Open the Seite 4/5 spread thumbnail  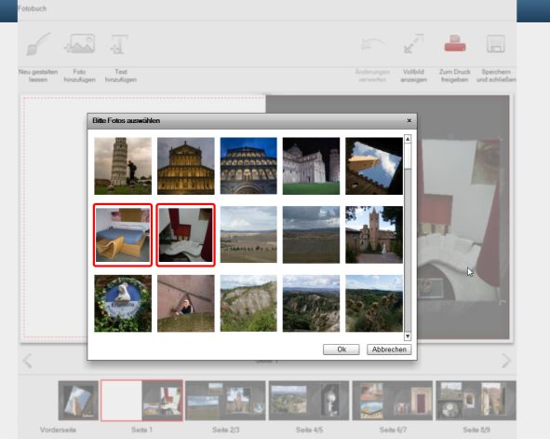309,401
